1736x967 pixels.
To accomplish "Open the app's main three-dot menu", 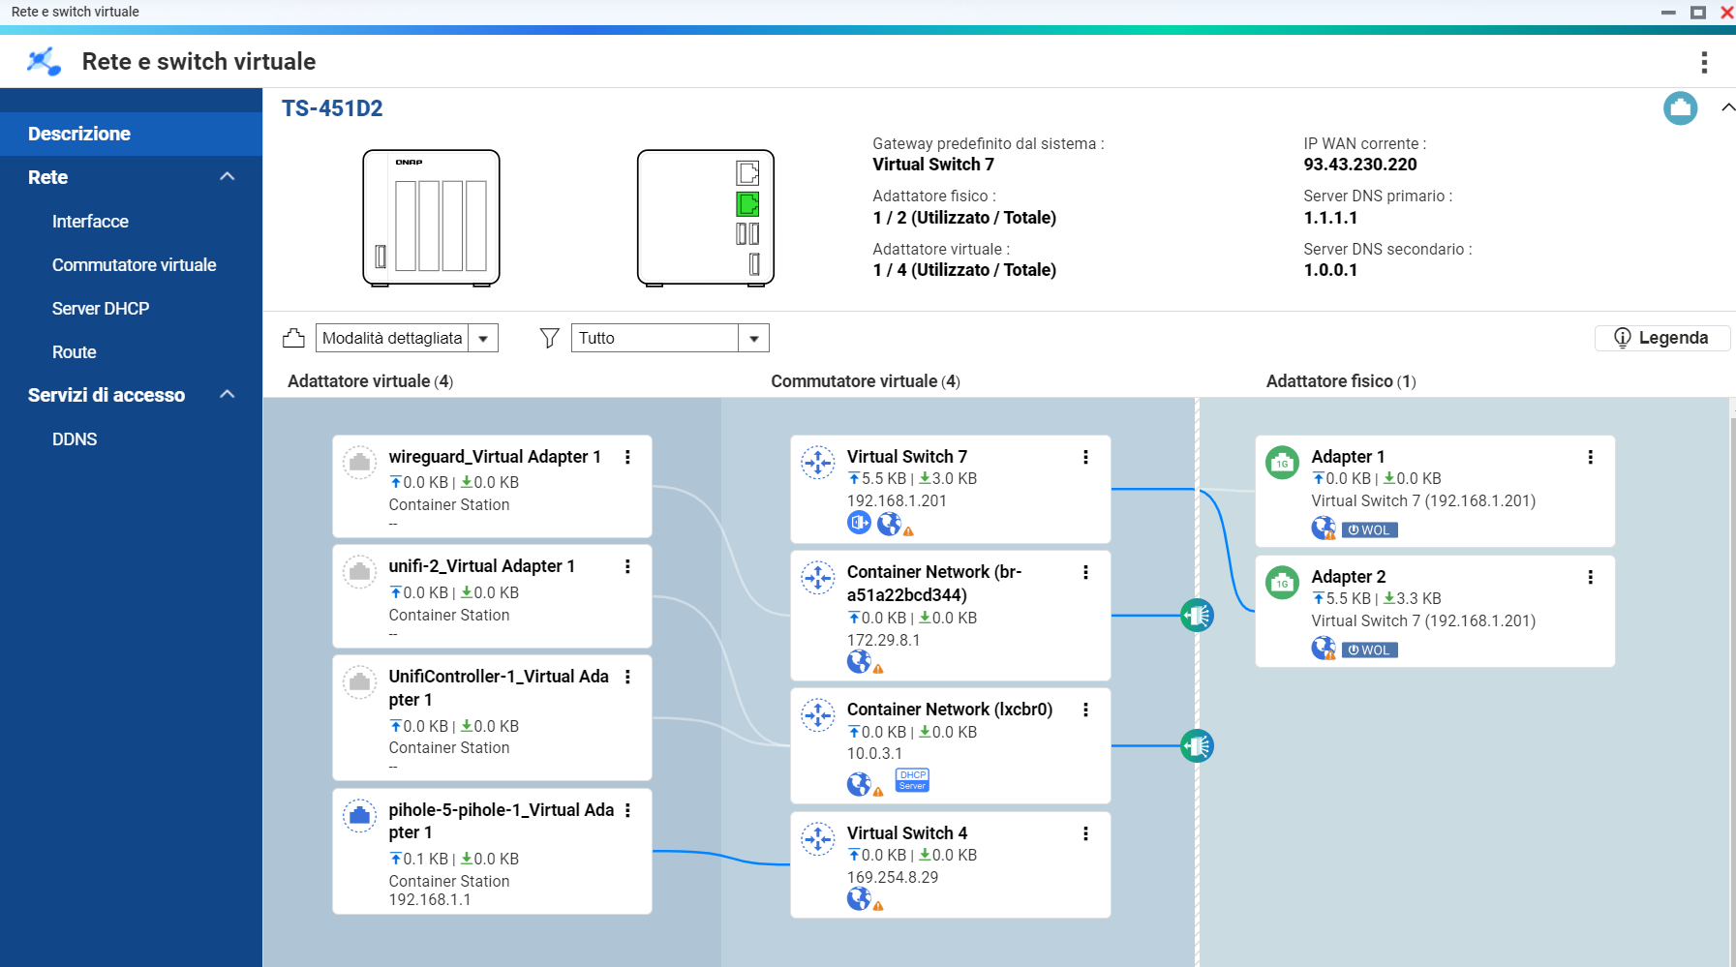I will coord(1704,62).
